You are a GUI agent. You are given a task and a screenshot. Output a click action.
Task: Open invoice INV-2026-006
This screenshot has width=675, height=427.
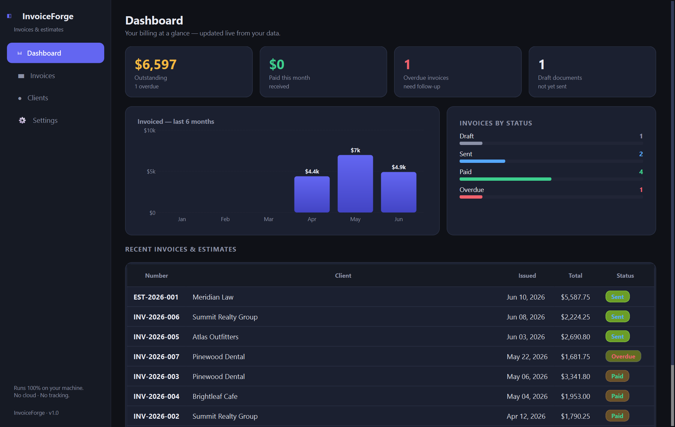[156, 317]
